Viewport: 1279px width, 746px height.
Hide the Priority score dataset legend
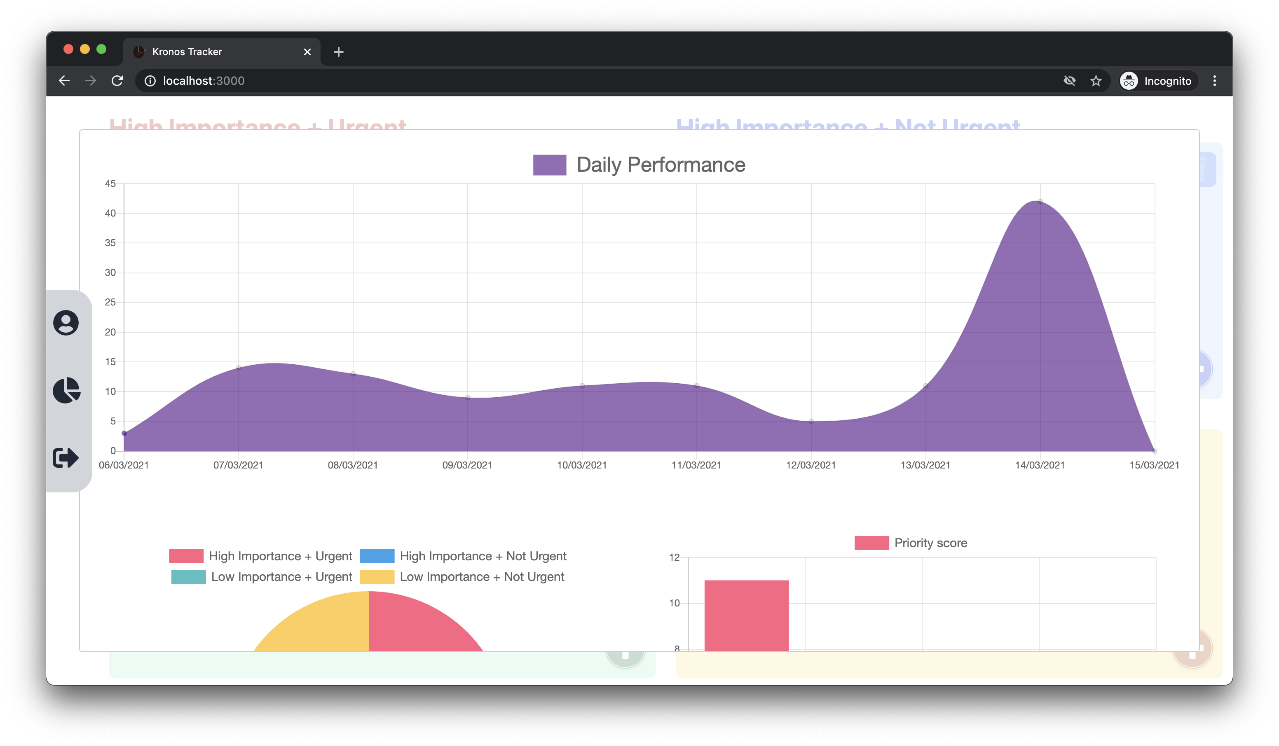pos(911,543)
